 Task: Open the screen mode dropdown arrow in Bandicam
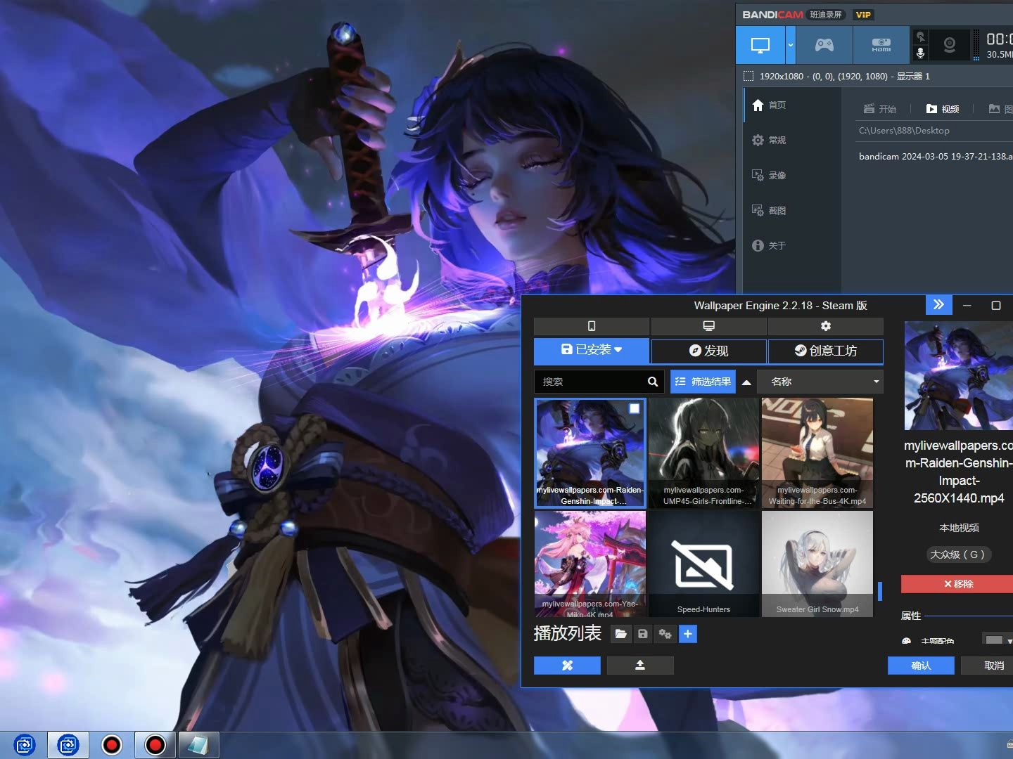[x=791, y=46]
